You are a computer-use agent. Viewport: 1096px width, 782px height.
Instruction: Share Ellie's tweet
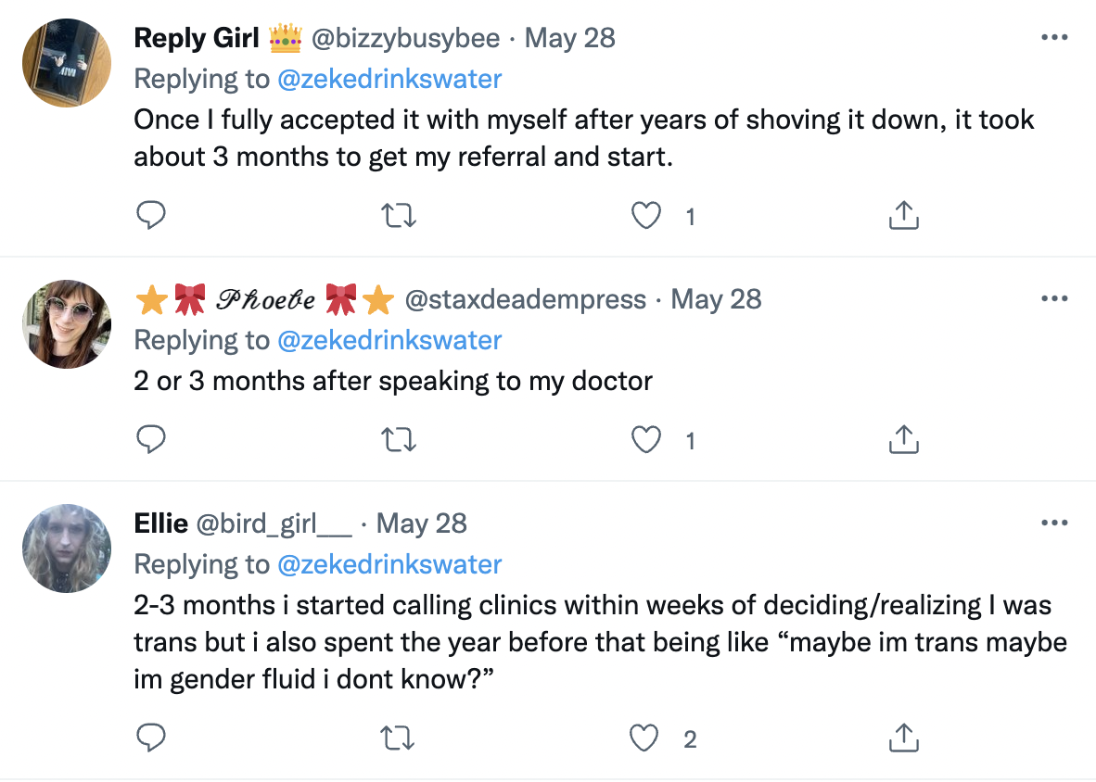click(x=903, y=738)
